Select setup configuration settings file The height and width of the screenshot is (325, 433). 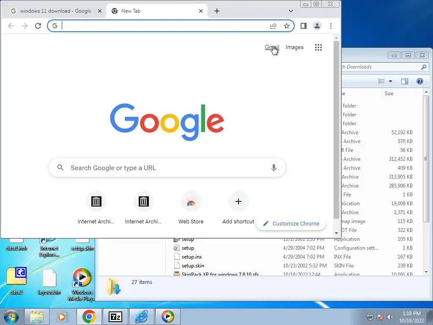(x=188, y=248)
